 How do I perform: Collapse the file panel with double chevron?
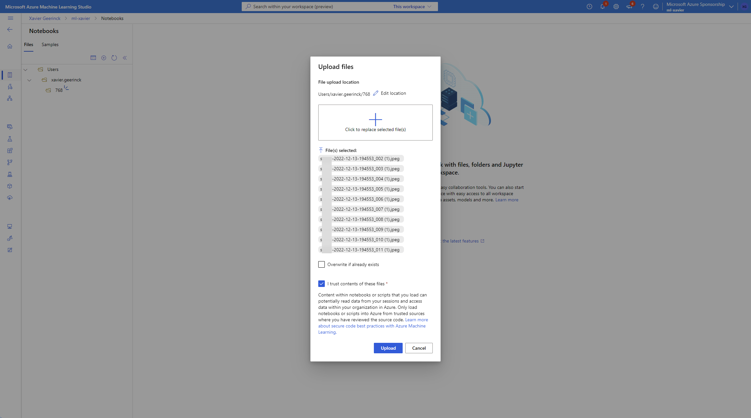125,58
